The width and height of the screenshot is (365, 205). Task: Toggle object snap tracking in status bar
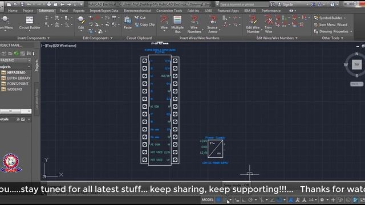273,200
